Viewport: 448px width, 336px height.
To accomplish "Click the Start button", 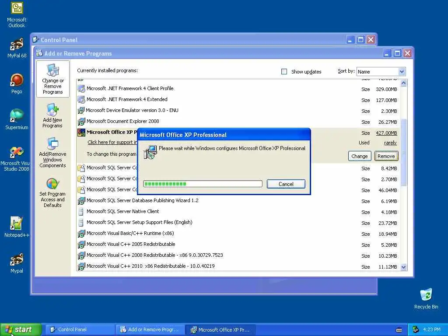I will (x=21, y=329).
